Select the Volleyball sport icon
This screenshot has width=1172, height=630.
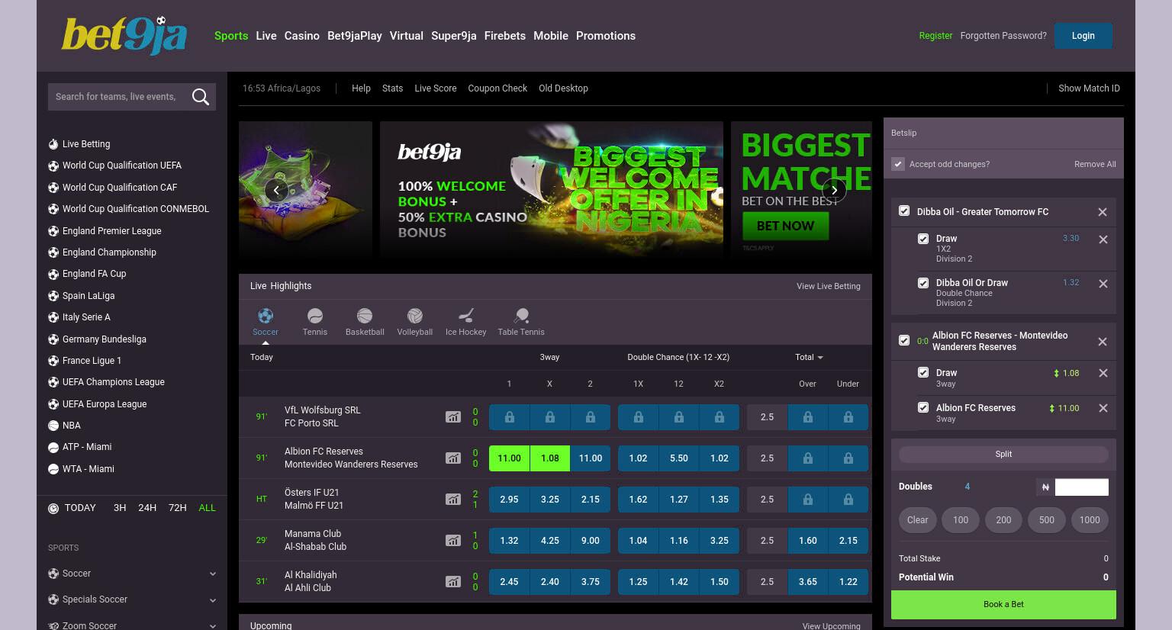[415, 316]
